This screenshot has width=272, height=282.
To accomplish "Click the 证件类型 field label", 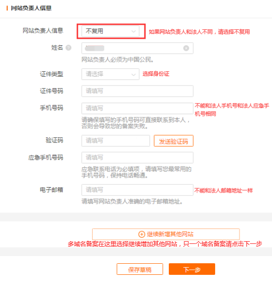I will pyautogui.click(x=51, y=74).
